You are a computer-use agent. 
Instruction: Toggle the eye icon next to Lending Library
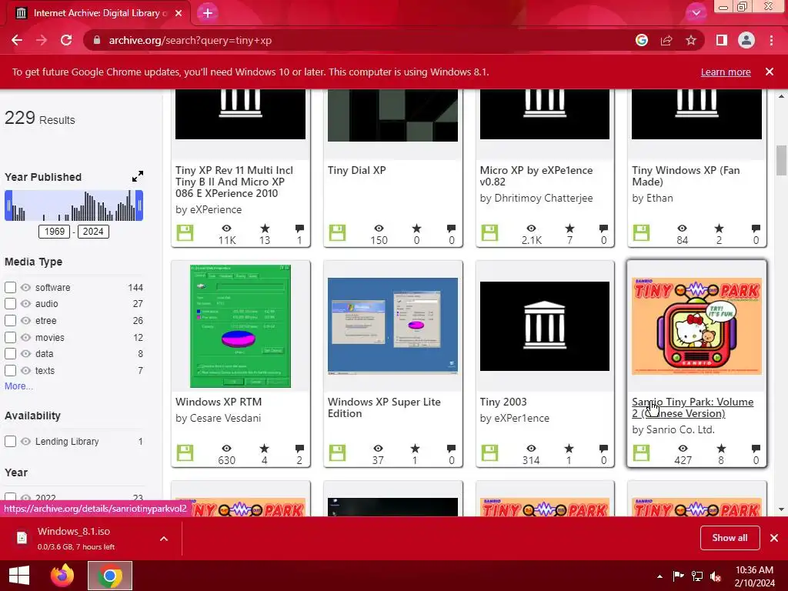[25, 441]
